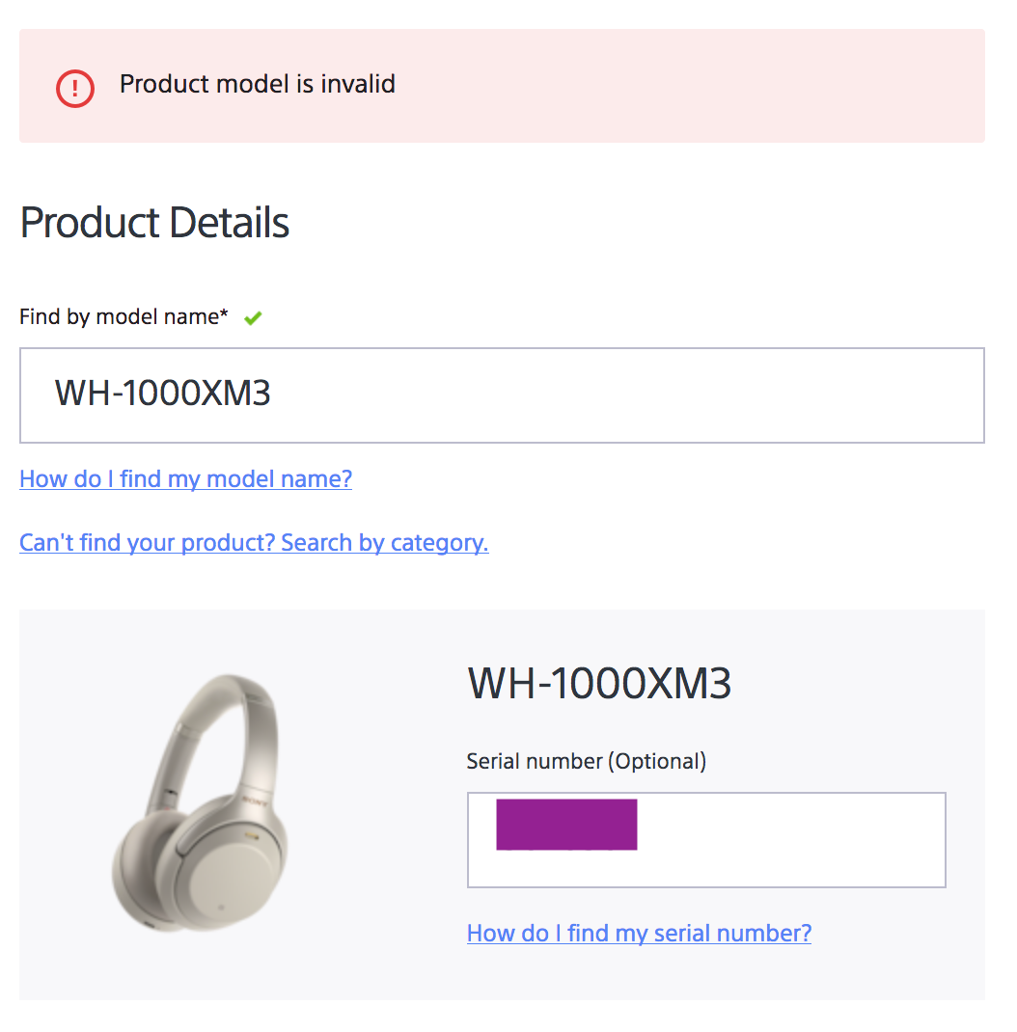Click the "Product model is invalid" error text
This screenshot has width=1017, height=1032.
pyautogui.click(x=257, y=84)
